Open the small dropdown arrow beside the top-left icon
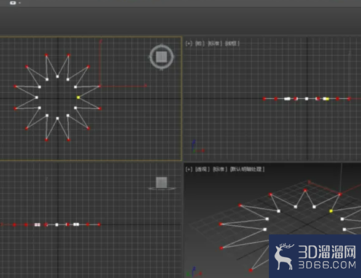 [x=20, y=3]
